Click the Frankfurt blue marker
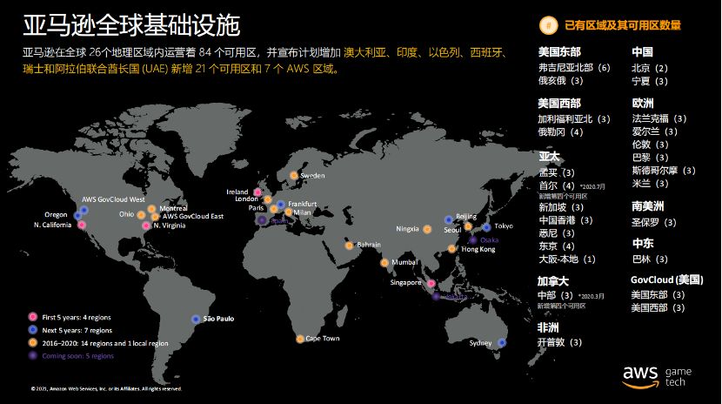The width and height of the screenshot is (722, 404). 280,204
